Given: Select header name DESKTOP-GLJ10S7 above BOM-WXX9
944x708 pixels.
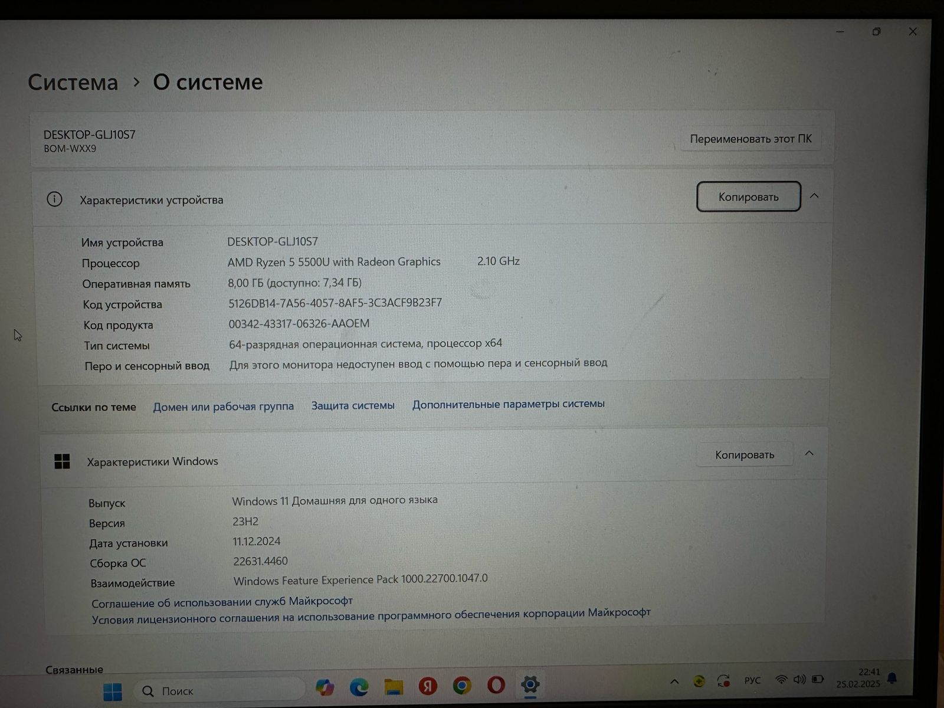Looking at the screenshot, I should tap(90, 135).
